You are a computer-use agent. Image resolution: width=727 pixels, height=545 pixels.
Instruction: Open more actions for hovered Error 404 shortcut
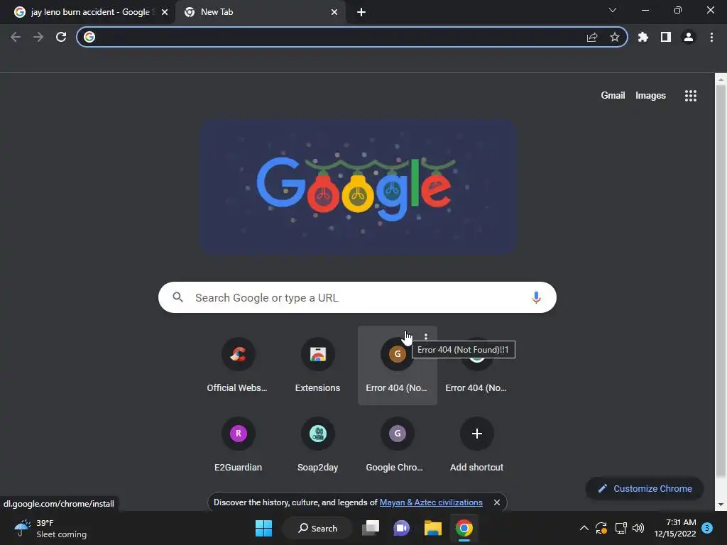tap(426, 337)
